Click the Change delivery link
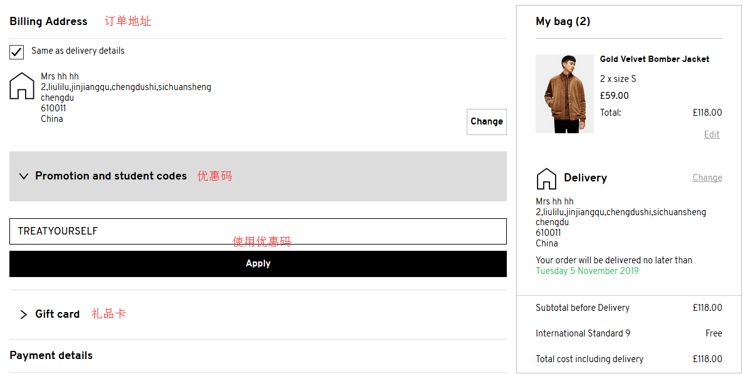The height and width of the screenshot is (374, 743). [707, 178]
